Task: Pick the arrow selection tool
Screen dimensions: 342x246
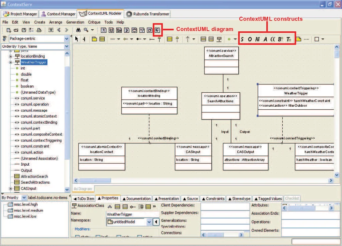Action: tap(77, 39)
